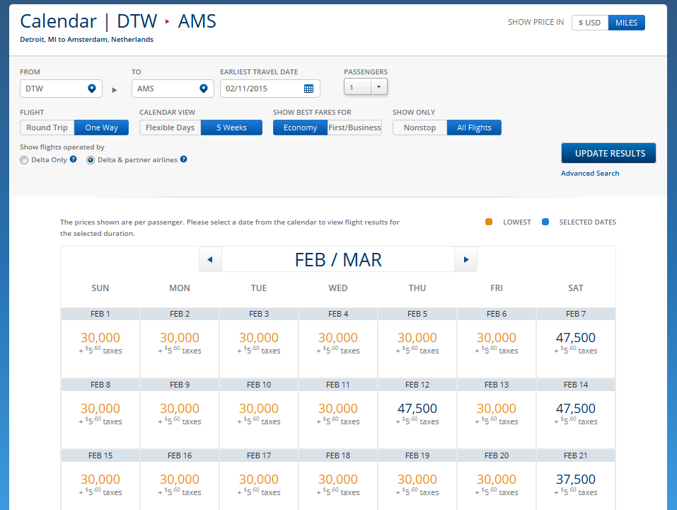This screenshot has width=677, height=510.
Task: Click the help icon next to Delta Only
Action: (73, 159)
